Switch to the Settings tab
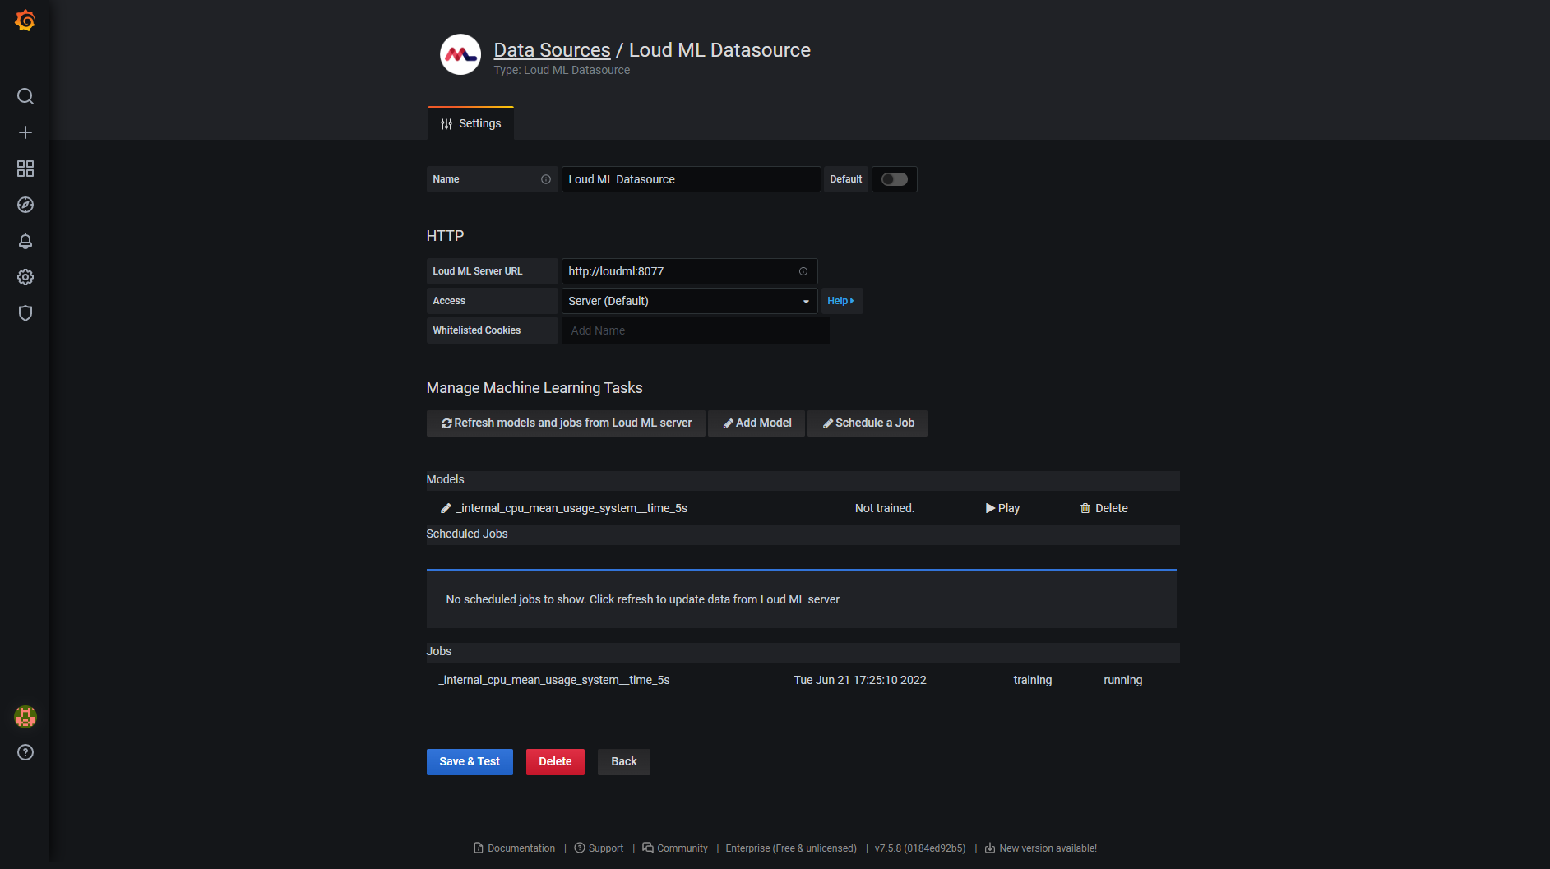Image resolution: width=1550 pixels, height=869 pixels. click(470, 123)
